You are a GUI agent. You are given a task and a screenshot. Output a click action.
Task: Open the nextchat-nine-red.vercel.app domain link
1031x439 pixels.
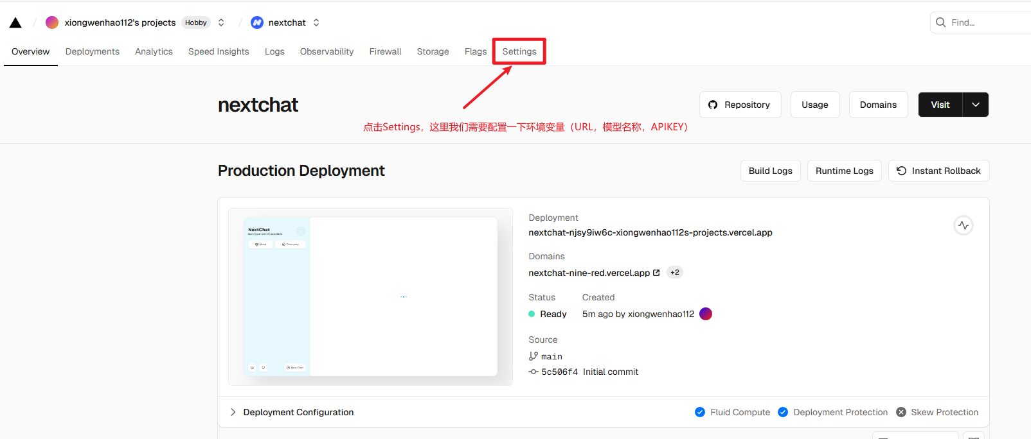[589, 273]
